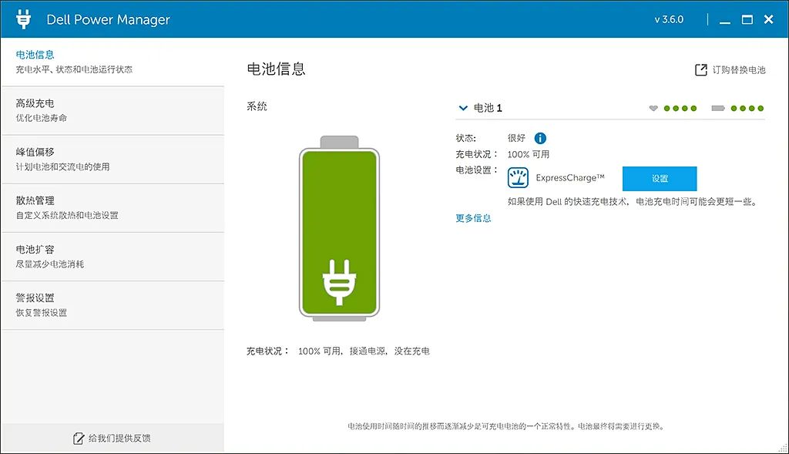
Task: Click the 计划电池和交流电的使用 subtitle
Action: (x=62, y=167)
